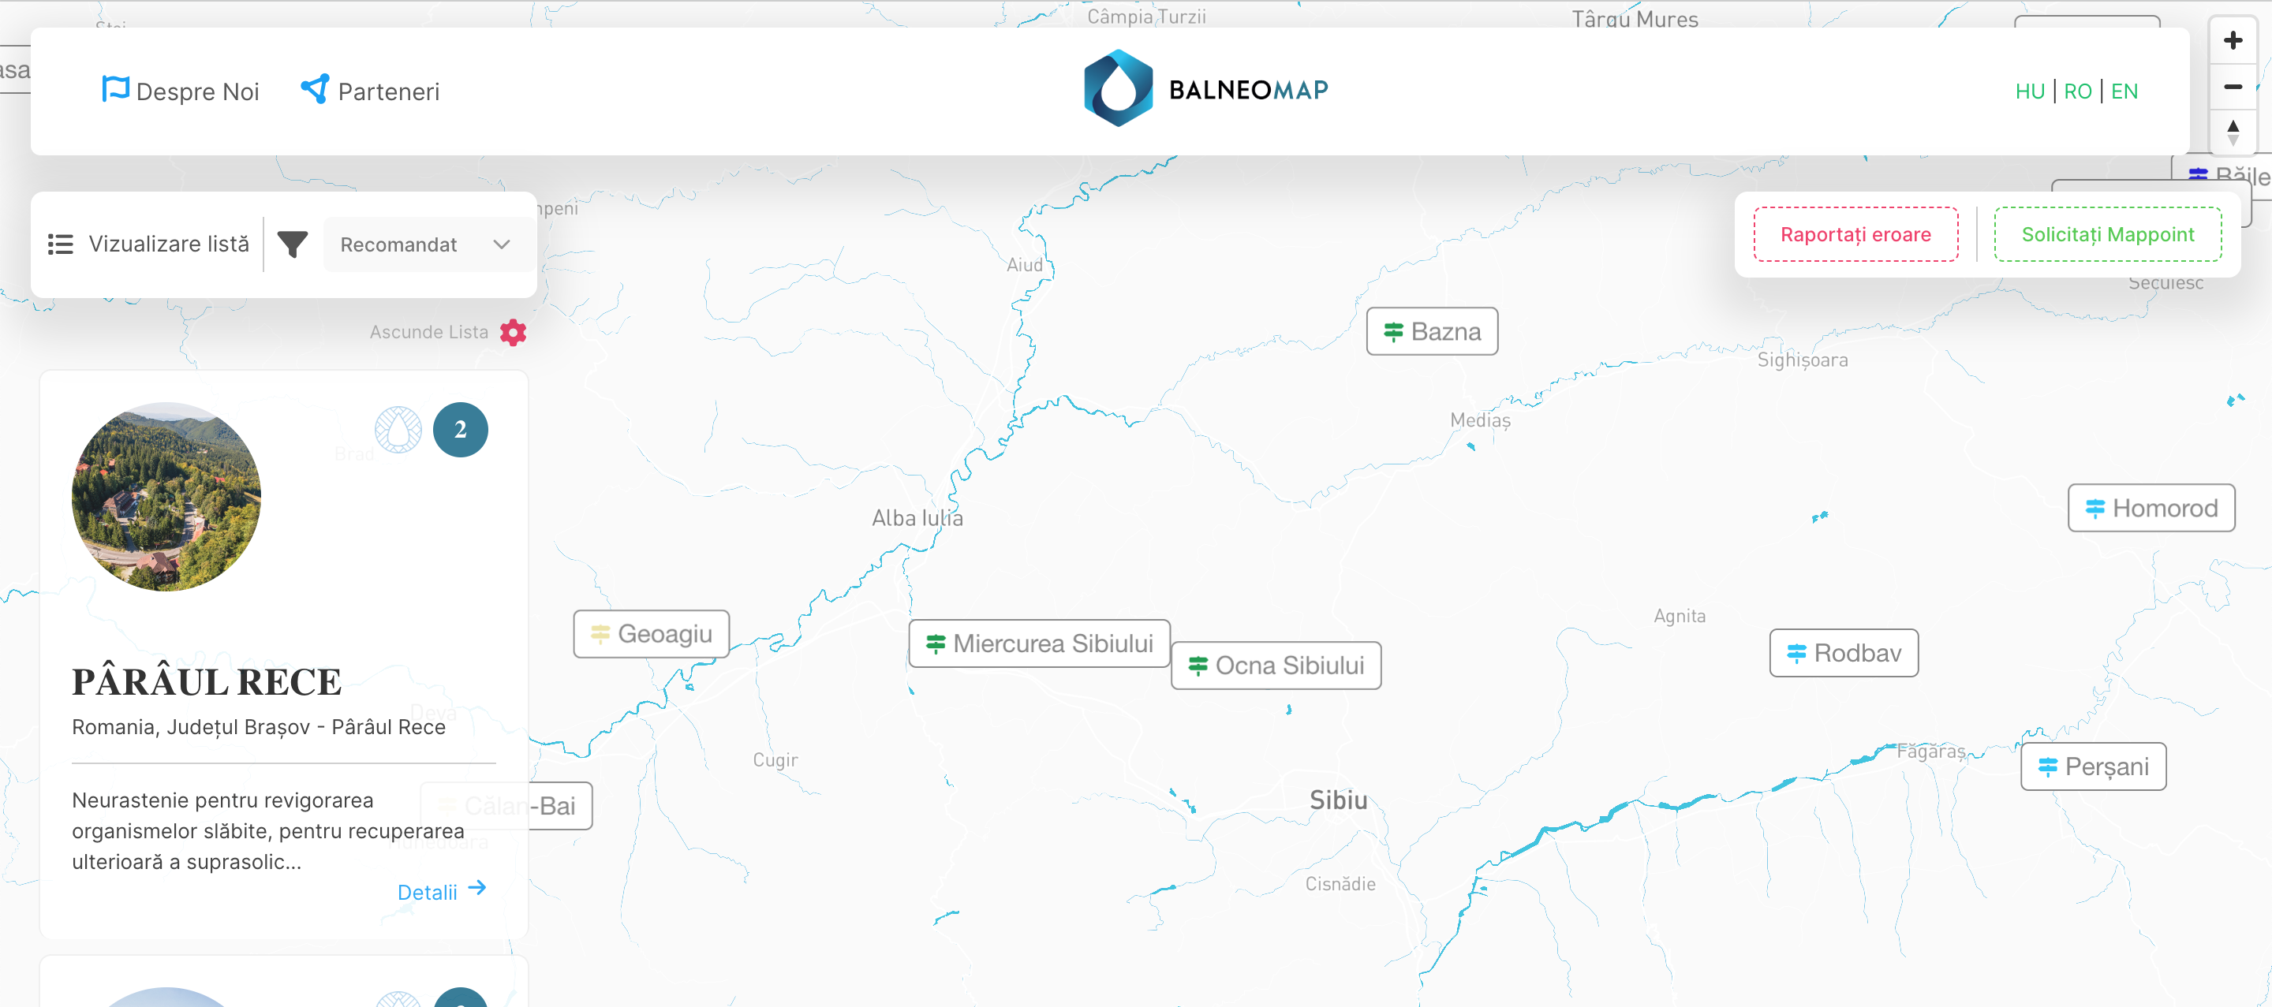This screenshot has width=2272, height=1007.
Task: Open Detalii for Pârâul Rece
Action: pos(441,892)
